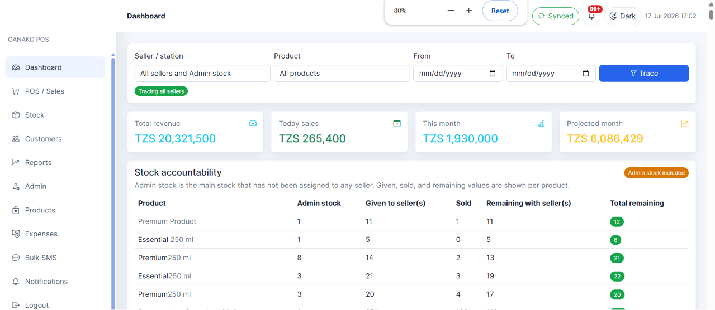Image resolution: width=715 pixels, height=310 pixels.
Task: Expand the All products dropdown
Action: click(x=342, y=74)
